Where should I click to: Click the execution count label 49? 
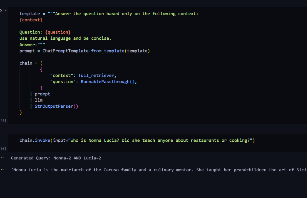pyautogui.click(x=3, y=120)
